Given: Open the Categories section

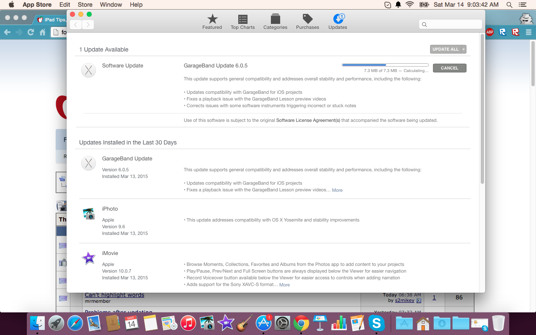Looking at the screenshot, I should click(x=275, y=21).
